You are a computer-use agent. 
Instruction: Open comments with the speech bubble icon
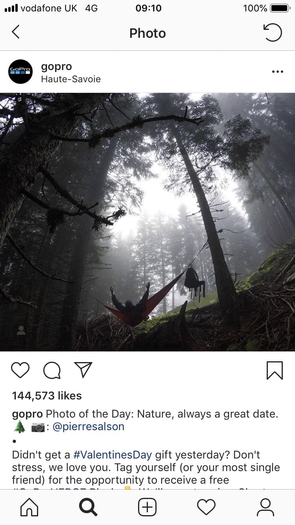coord(52,370)
